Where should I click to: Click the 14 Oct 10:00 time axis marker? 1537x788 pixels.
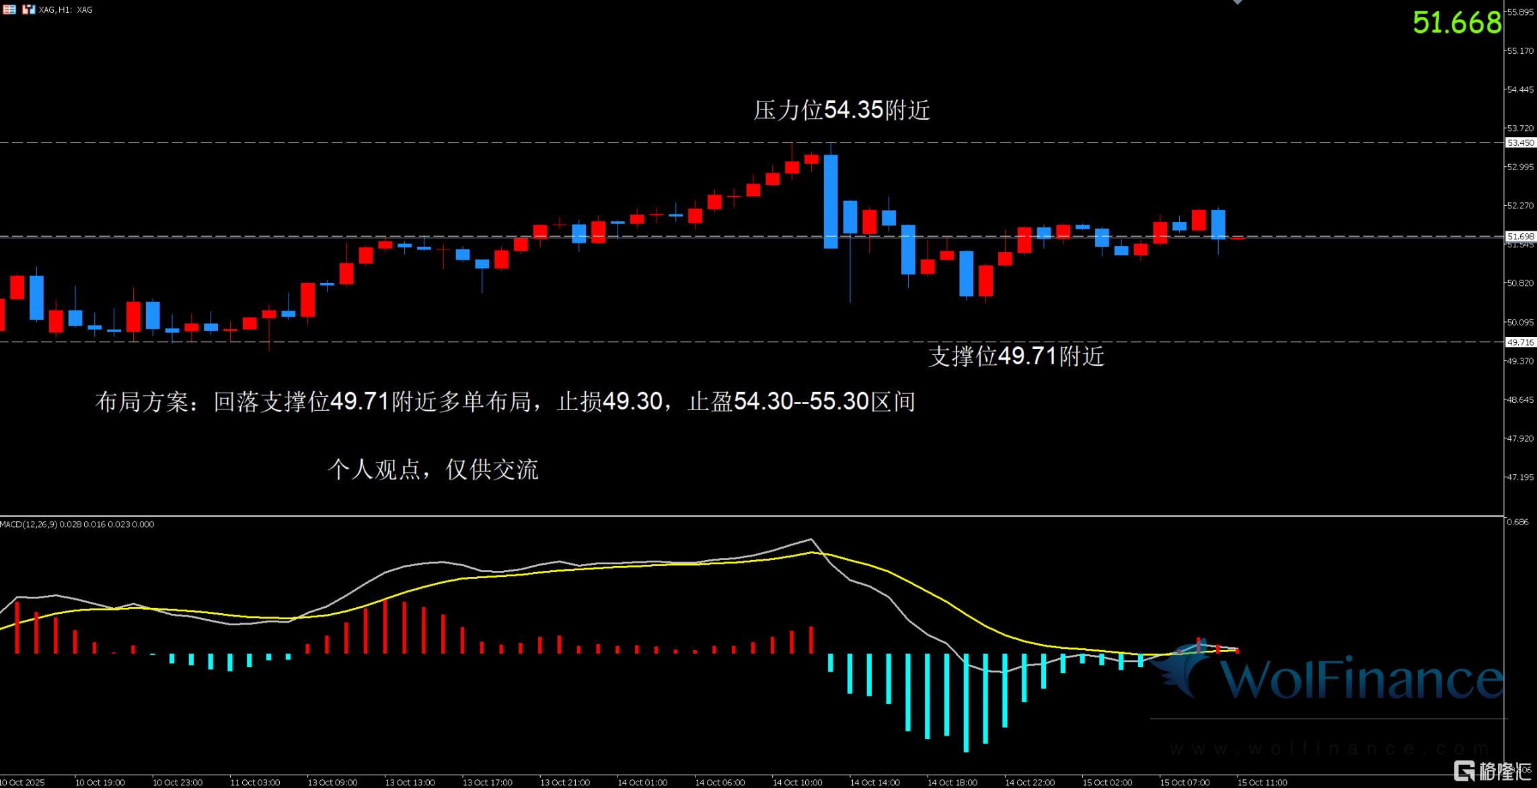click(x=797, y=783)
